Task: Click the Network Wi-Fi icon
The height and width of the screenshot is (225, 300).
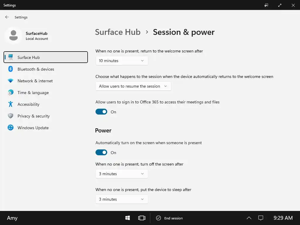Action: coord(11,81)
